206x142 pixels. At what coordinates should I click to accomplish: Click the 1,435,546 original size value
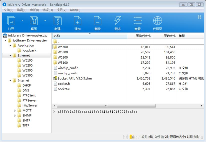(168, 78)
